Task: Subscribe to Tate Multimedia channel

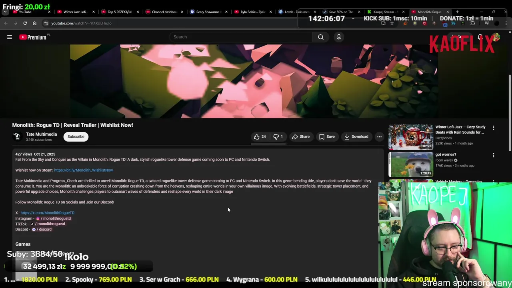Action: tap(76, 137)
